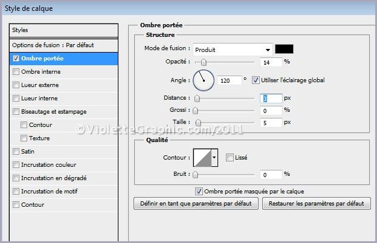Open the Mode de fusion dropdown
Screen dimensions: 377x243
[233, 50]
